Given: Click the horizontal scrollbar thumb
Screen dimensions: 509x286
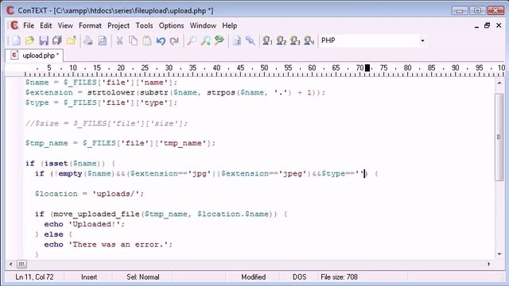Looking at the screenshot, I should (21, 264).
